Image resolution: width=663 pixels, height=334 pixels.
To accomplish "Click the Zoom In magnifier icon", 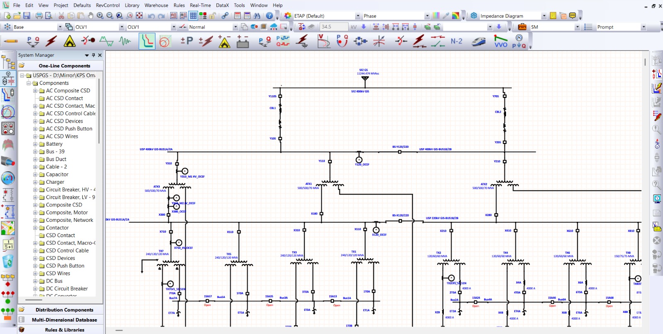I will (100, 16).
